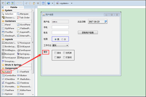Choose the BorderLayout palette item
Viewport: 146px width, 97px height.
point(9,47)
